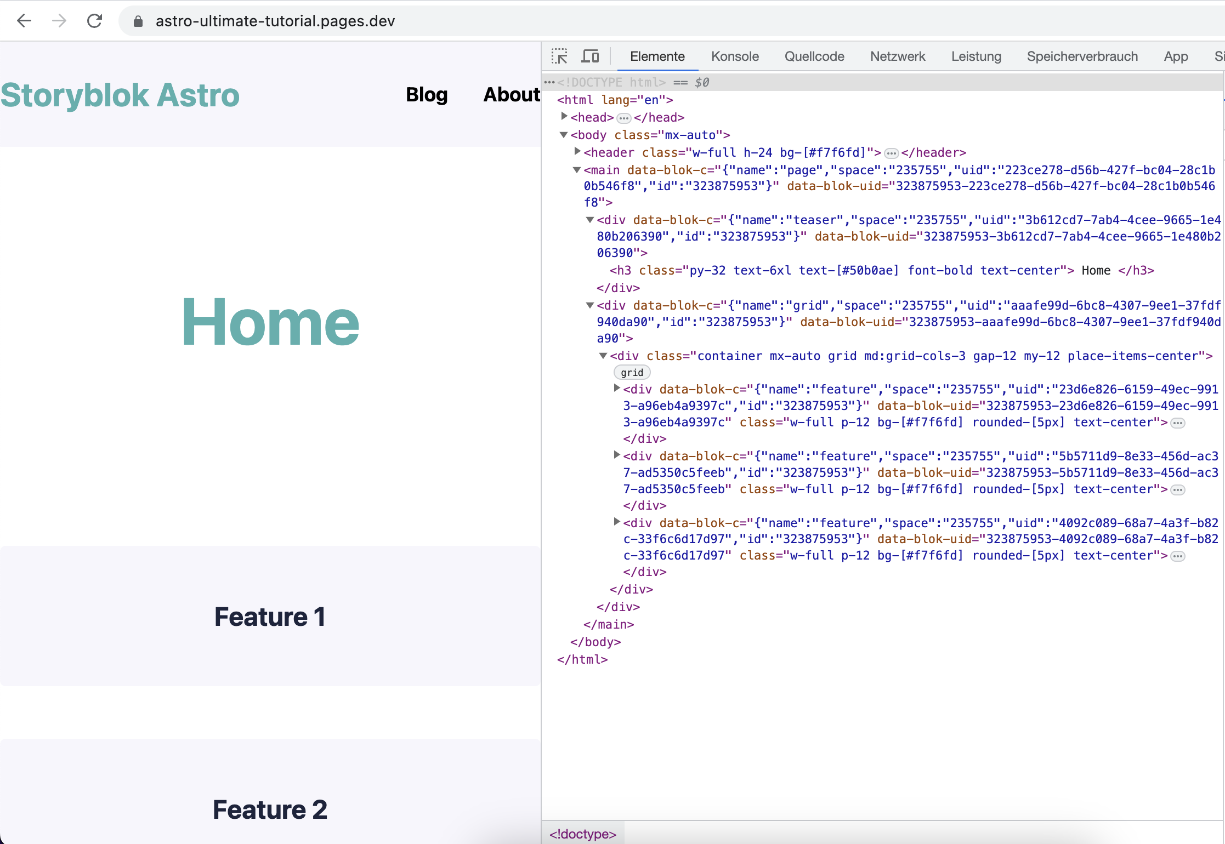Viewport: 1225px width, 844px height.
Task: Open the Netzwerk panel tab
Action: click(897, 56)
